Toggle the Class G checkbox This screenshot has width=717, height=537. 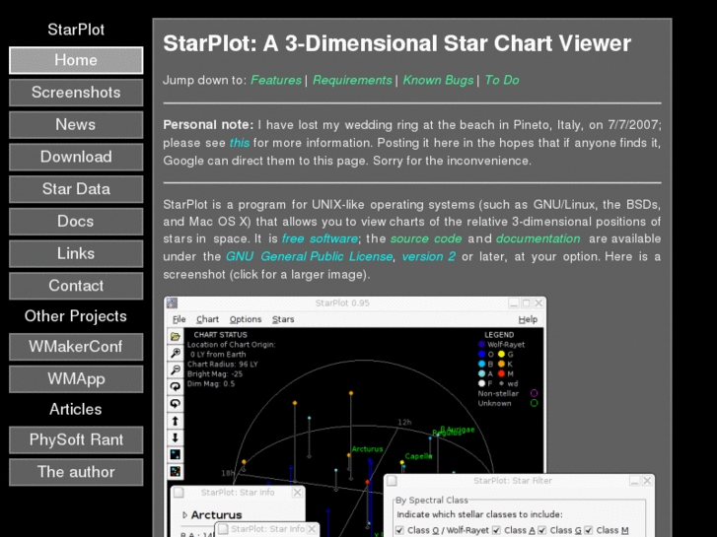click(542, 530)
